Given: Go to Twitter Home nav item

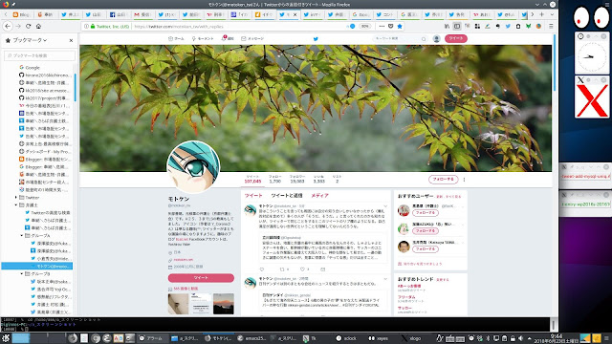Looking at the screenshot, I should click(x=176, y=38).
